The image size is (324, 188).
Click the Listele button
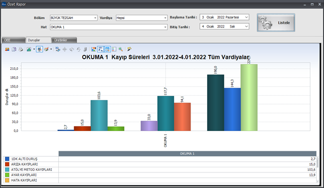(276, 23)
